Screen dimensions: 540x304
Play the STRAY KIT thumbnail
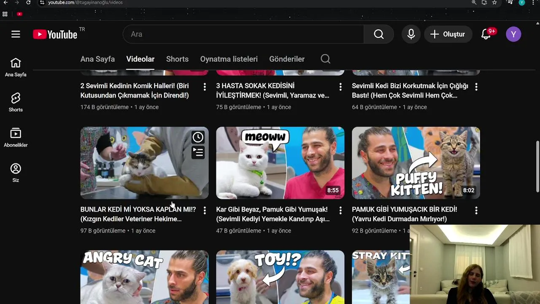click(x=381, y=277)
